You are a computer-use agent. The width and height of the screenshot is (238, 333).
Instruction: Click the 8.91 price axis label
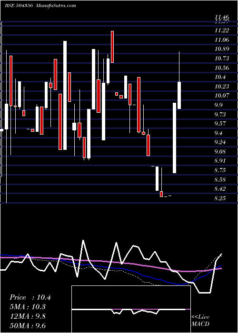pos(220,161)
